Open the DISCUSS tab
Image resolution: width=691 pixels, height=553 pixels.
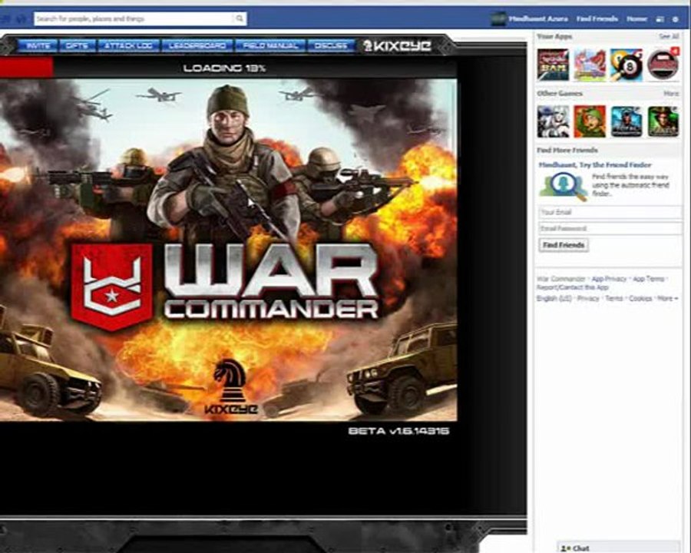pyautogui.click(x=331, y=45)
